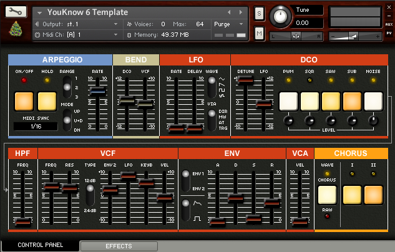Expand the Purge menu
The width and height of the screenshot is (395, 252).
(x=230, y=24)
